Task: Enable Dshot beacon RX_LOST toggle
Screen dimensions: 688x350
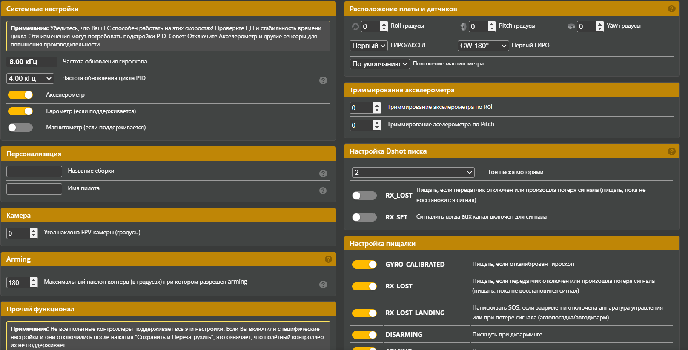Action: tap(364, 196)
